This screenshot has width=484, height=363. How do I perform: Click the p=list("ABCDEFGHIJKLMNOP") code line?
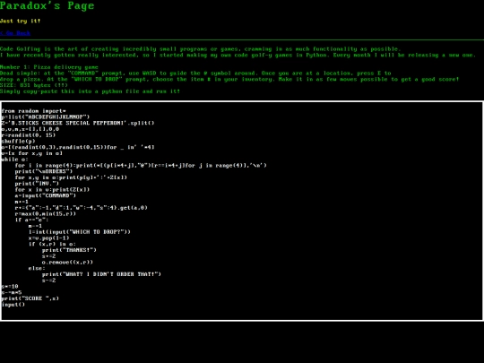click(x=46, y=117)
